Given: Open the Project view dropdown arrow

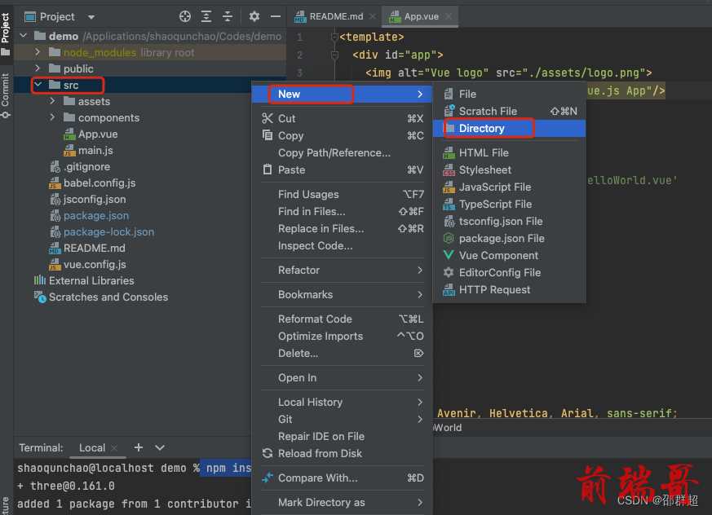Looking at the screenshot, I should pos(91,17).
